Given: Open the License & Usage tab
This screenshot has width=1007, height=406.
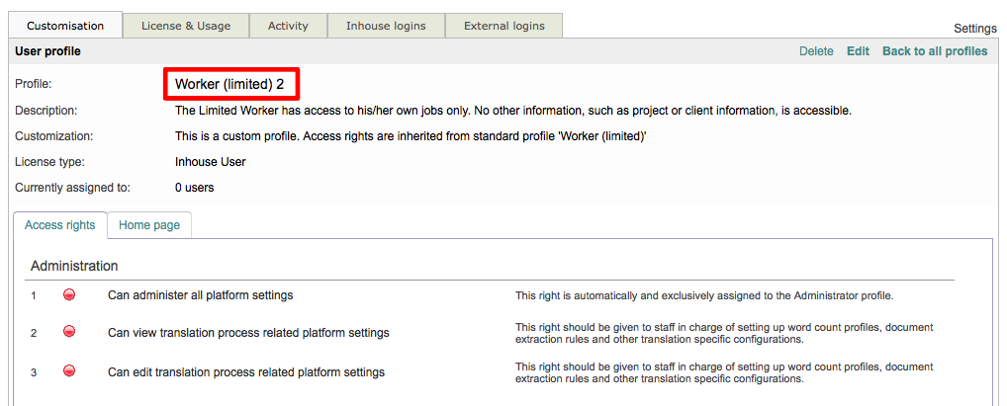Looking at the screenshot, I should pyautogui.click(x=186, y=26).
